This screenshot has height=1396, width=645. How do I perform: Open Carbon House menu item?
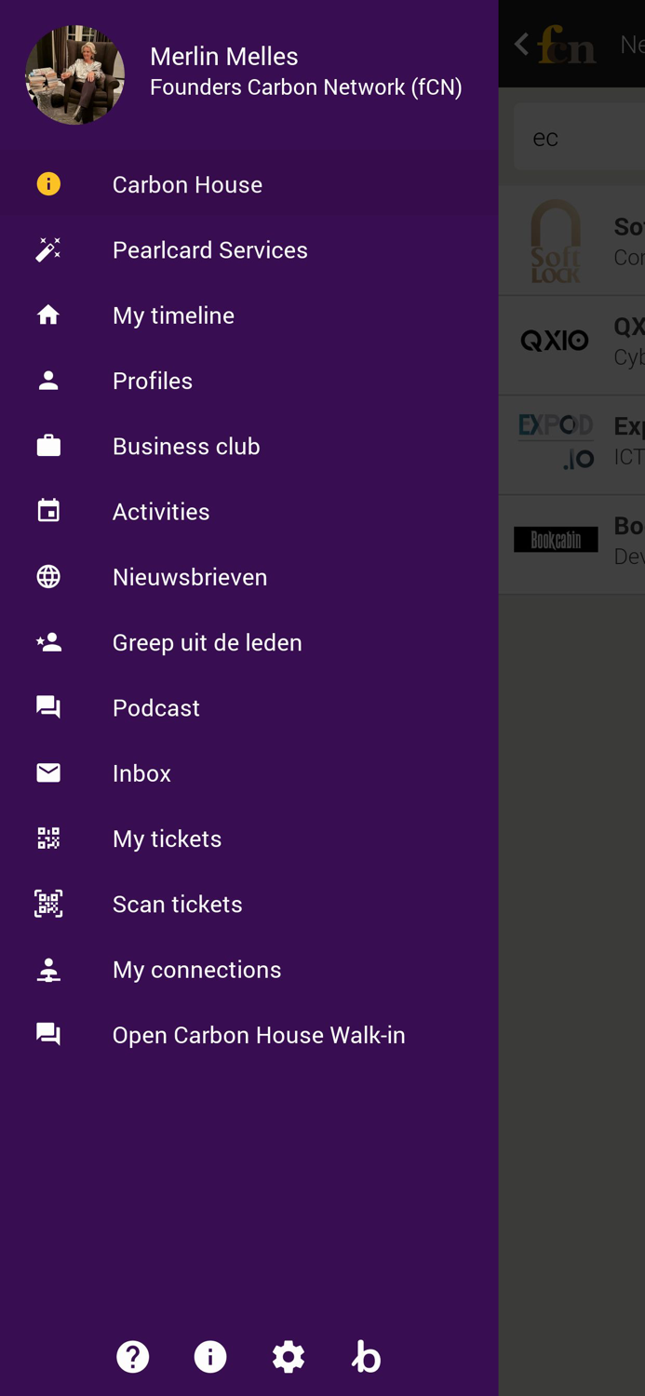pyautogui.click(x=249, y=184)
